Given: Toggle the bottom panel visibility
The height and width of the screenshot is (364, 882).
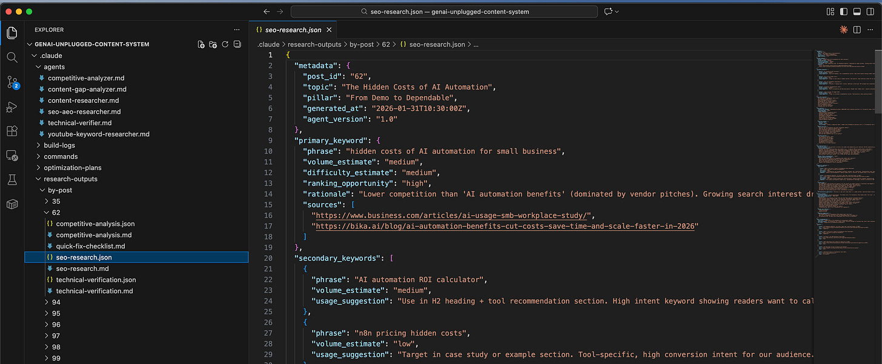Looking at the screenshot, I should click(x=857, y=11).
